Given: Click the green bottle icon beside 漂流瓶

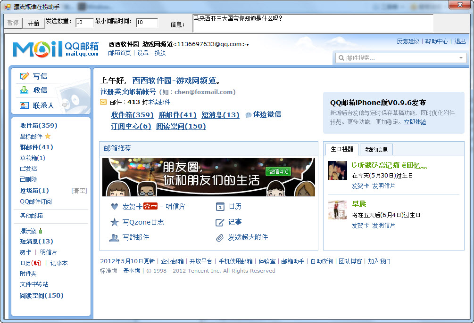Looking at the screenshot, I should [x=41, y=231].
